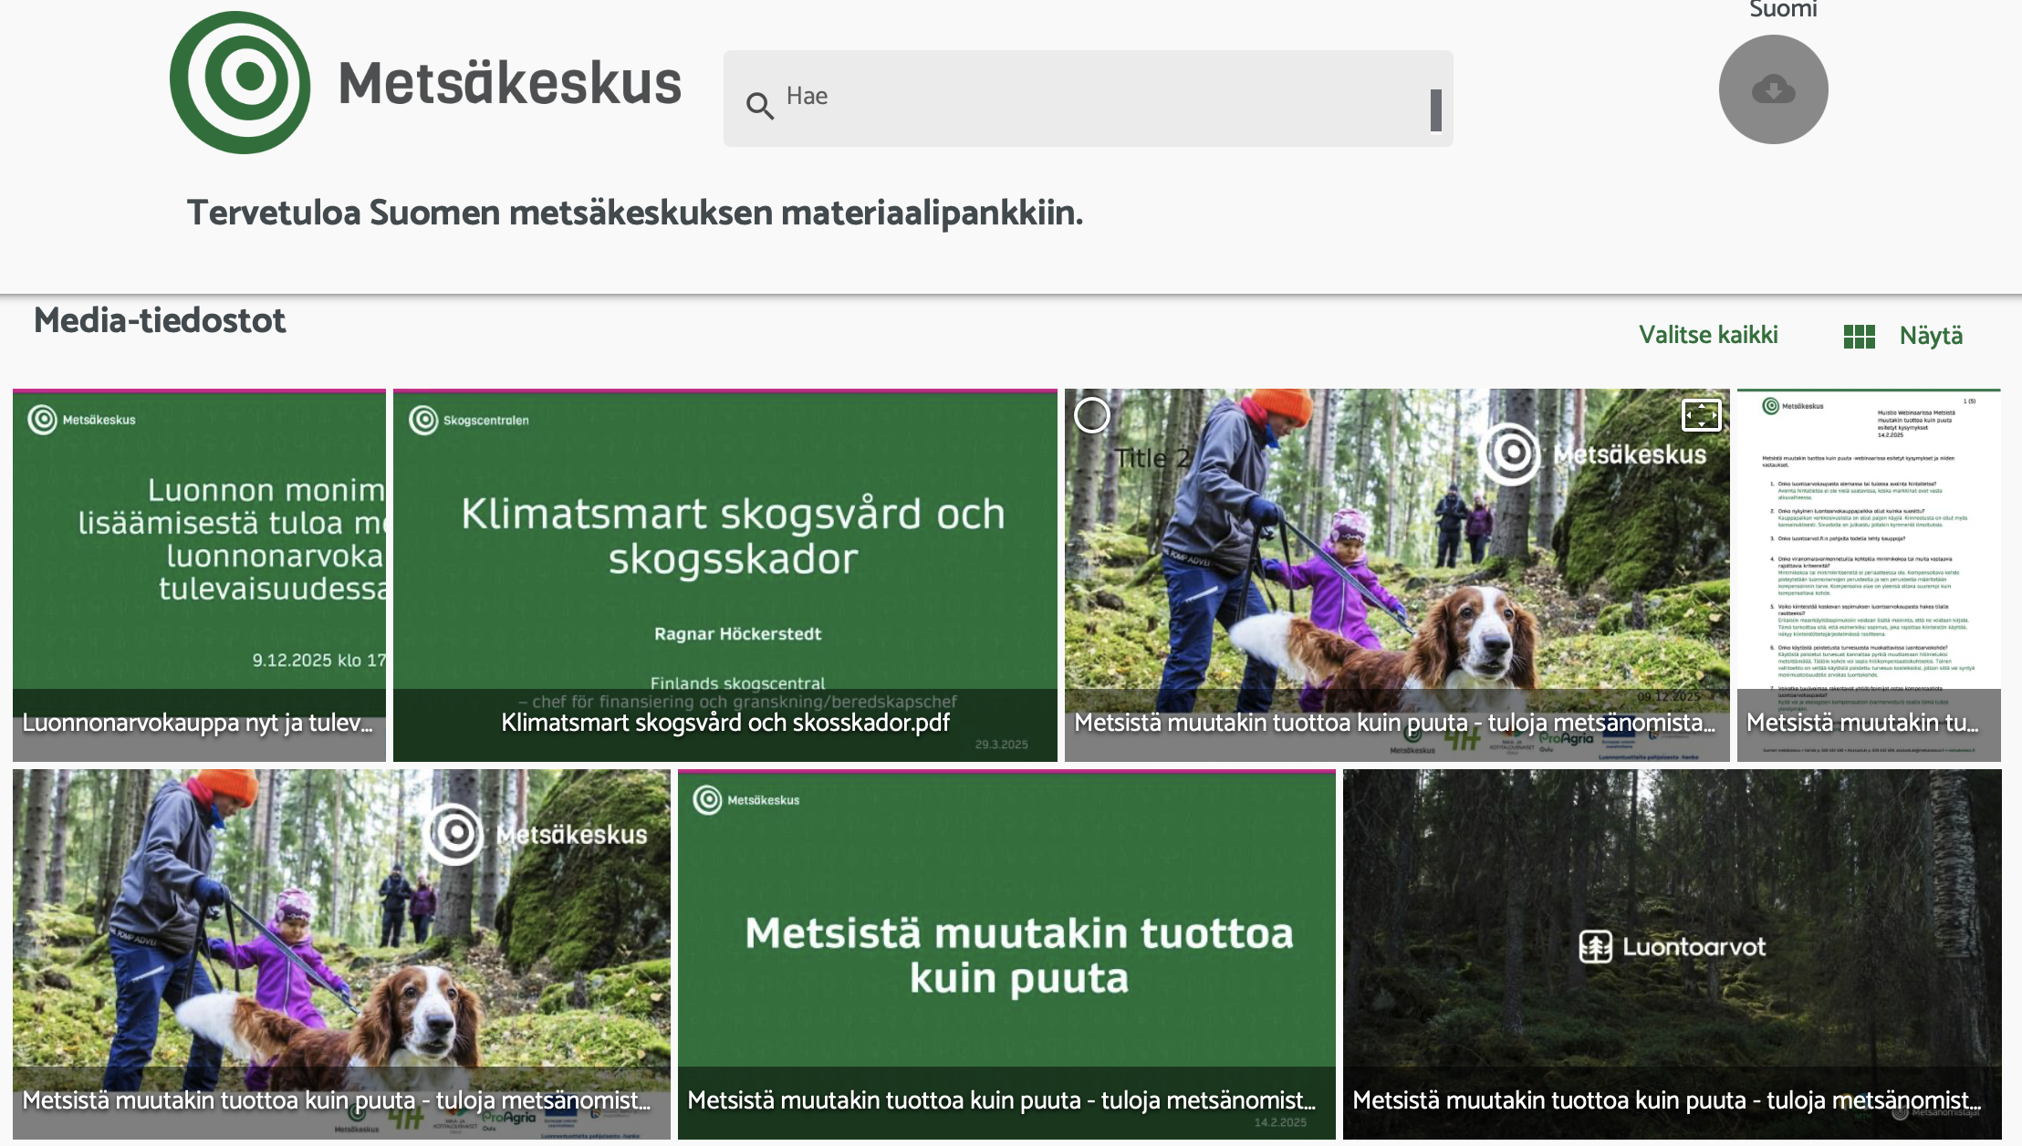
Task: Open the Suomi language selector
Action: (1782, 10)
